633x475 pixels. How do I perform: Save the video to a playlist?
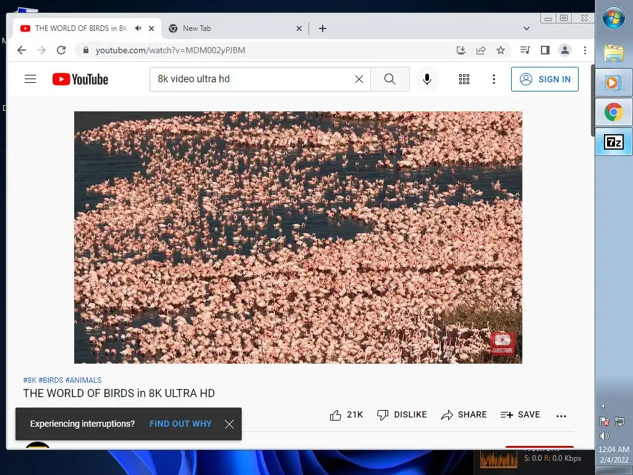point(520,415)
